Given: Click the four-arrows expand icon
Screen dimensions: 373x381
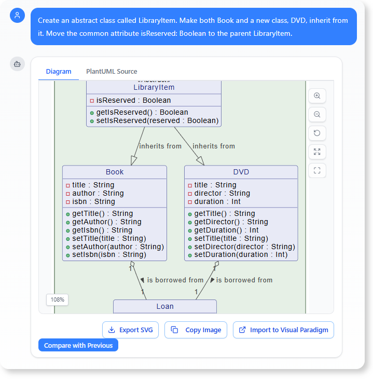Looking at the screenshot, I should click(x=317, y=152).
